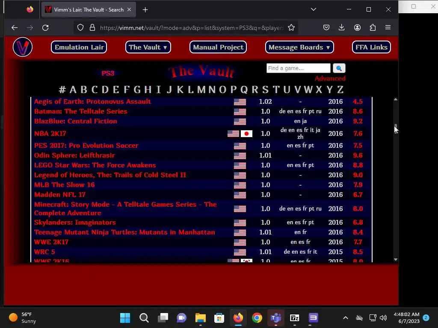
Task: Click the game list scrollbar down arrow
Action: click(x=396, y=260)
